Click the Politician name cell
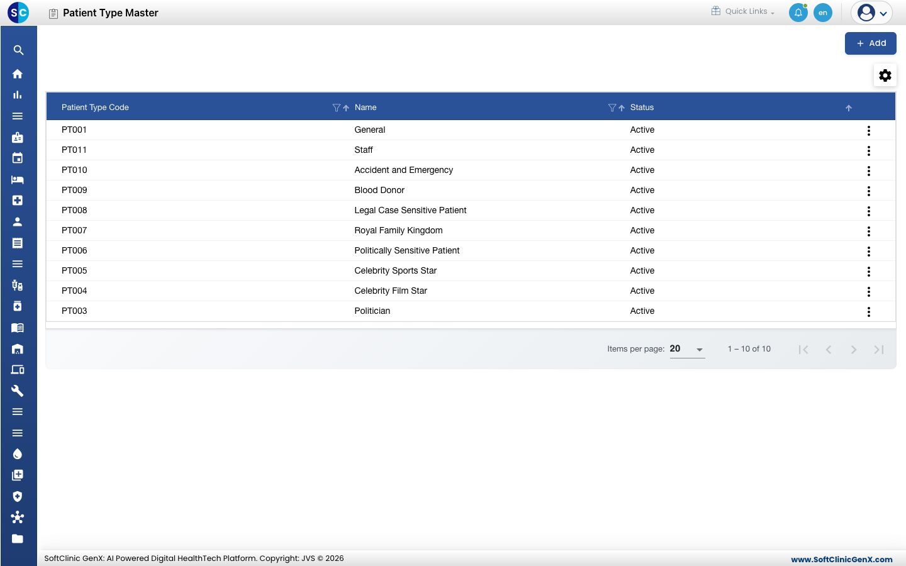 372,311
